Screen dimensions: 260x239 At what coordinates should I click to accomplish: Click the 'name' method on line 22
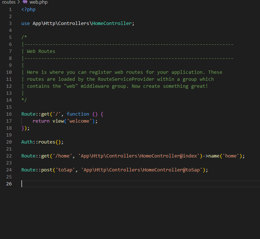coord(214,156)
